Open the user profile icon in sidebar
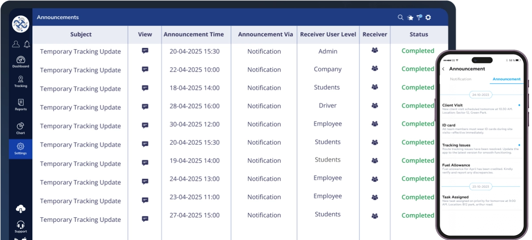 16,44
